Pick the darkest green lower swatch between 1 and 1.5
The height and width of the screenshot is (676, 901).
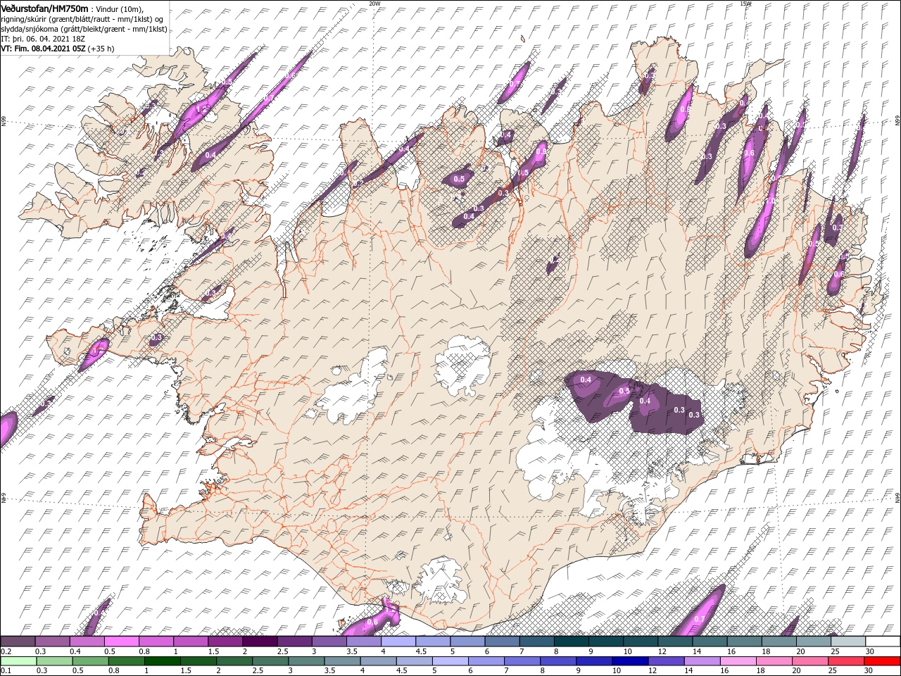pyautogui.click(x=162, y=661)
